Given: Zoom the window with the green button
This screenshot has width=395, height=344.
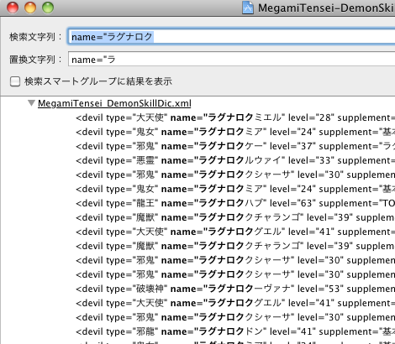Looking at the screenshot, I should point(48,8).
